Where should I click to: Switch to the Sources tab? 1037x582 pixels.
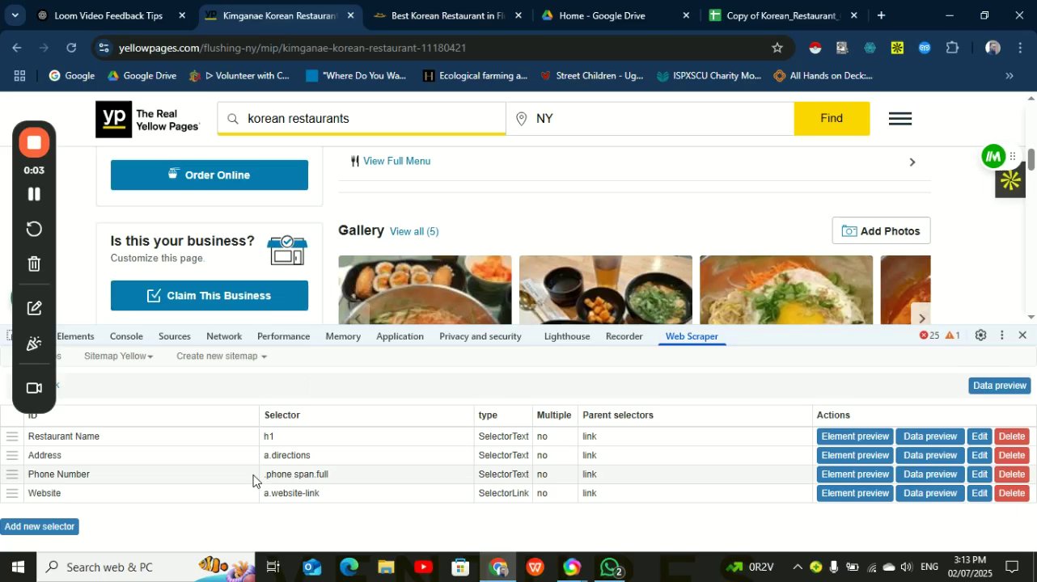(175, 336)
